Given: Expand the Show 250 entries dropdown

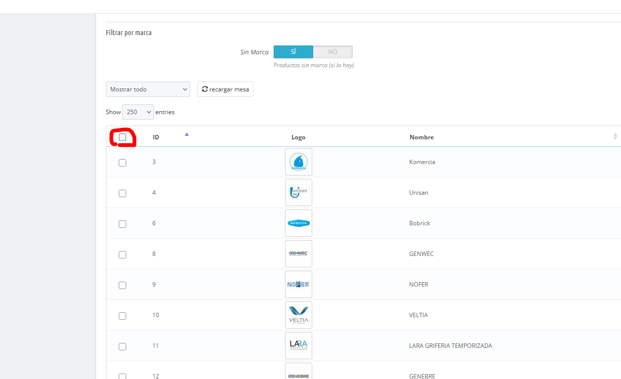Looking at the screenshot, I should click(x=138, y=112).
